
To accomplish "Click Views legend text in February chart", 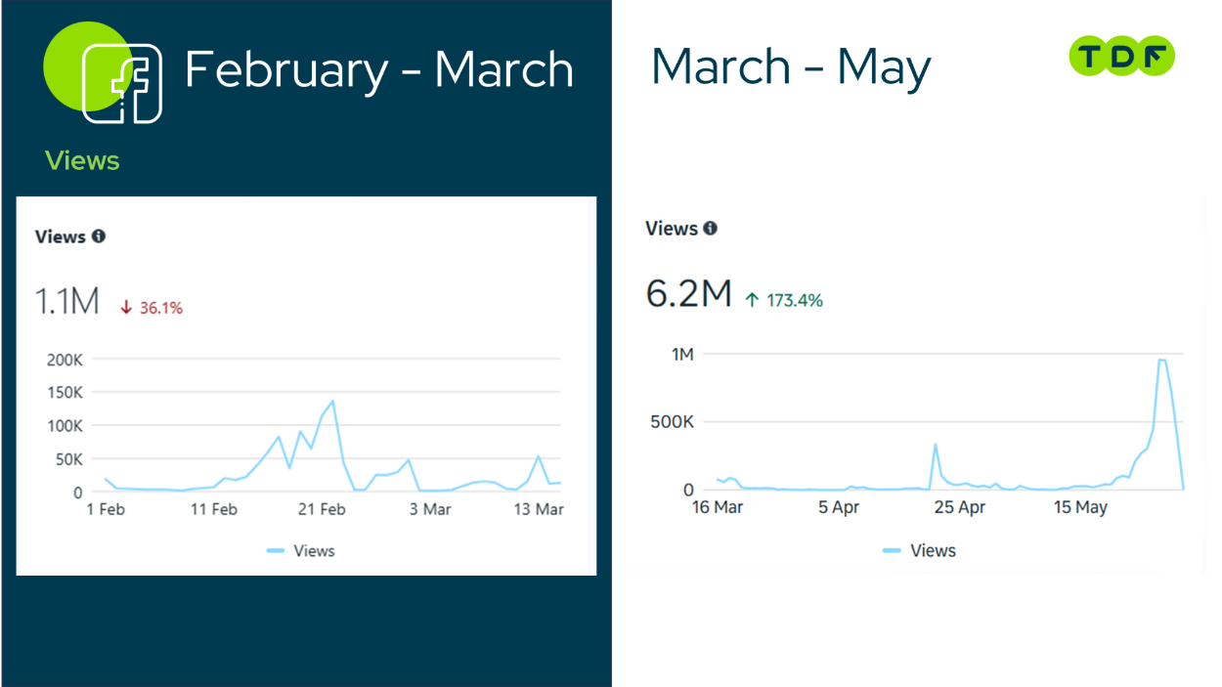I will tap(314, 551).
